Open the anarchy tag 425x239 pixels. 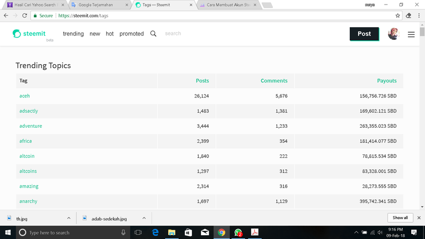tap(28, 201)
